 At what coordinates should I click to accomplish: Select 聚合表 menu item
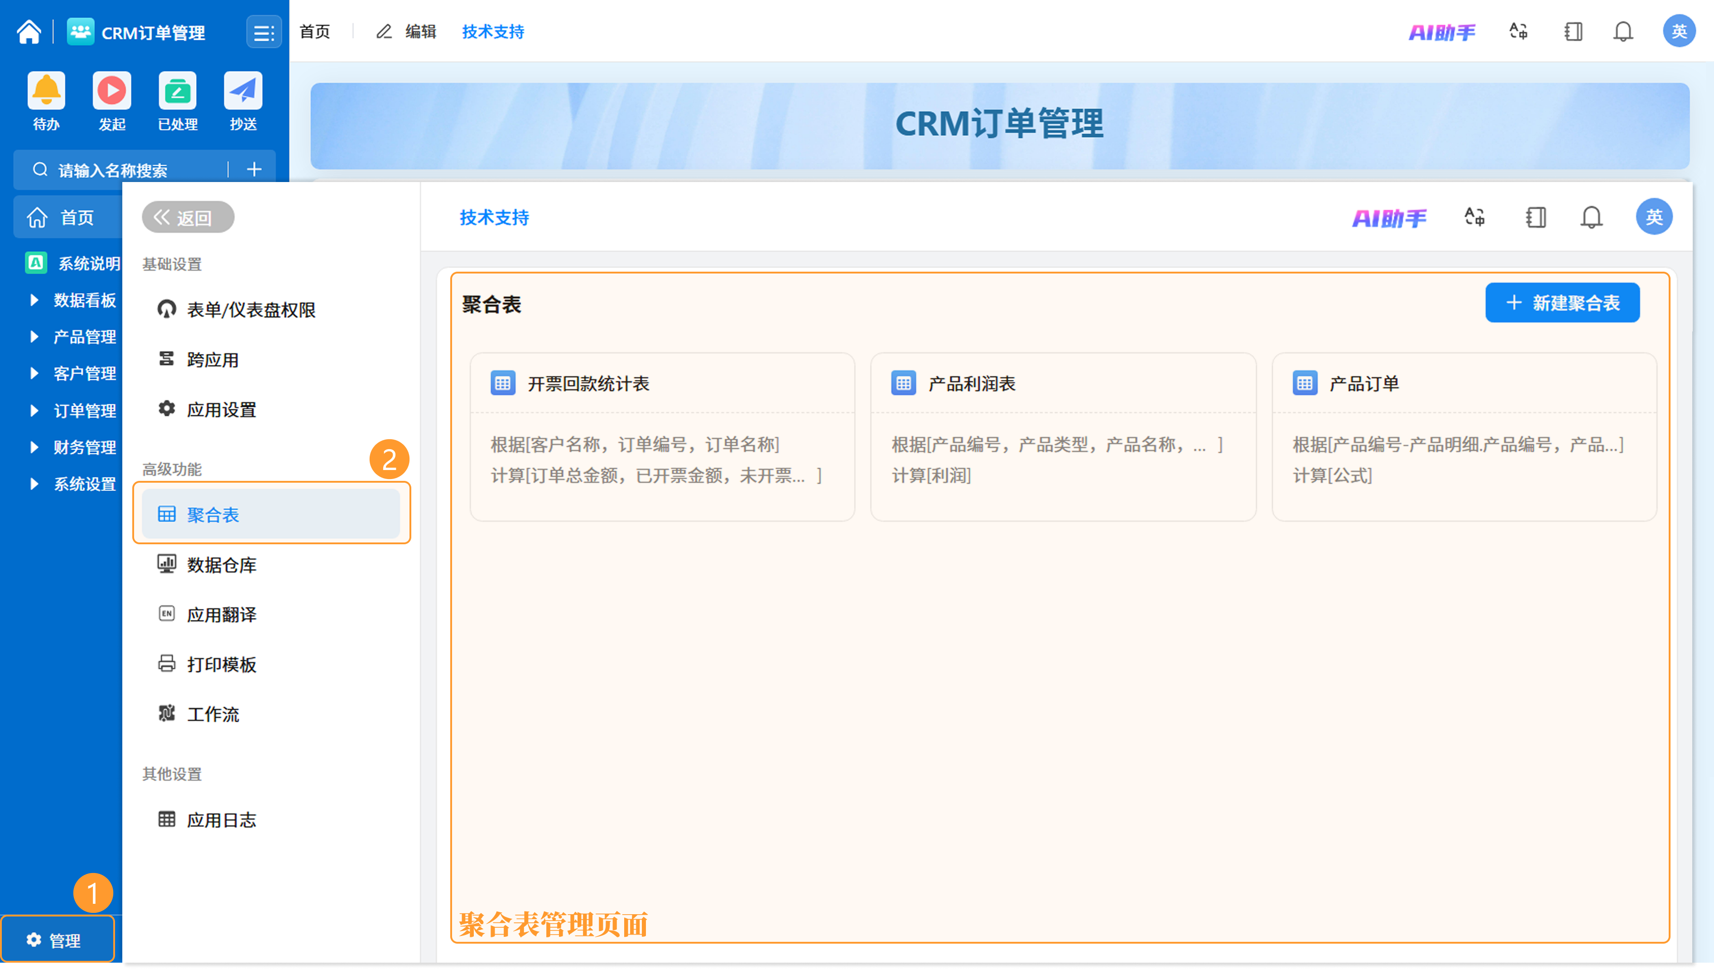(x=271, y=514)
